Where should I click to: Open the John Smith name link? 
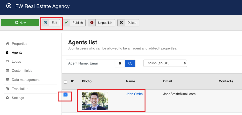coord(134,94)
